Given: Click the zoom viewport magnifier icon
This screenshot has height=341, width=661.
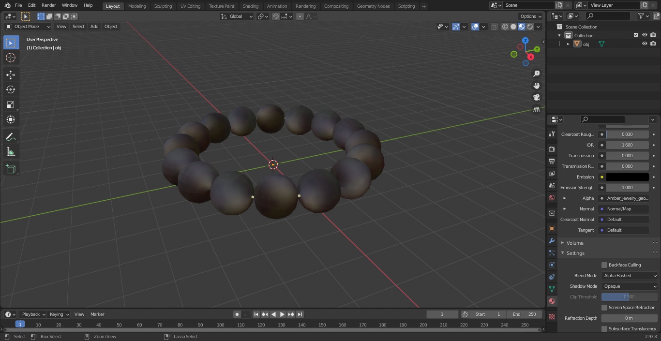Looking at the screenshot, I should click(536, 74).
